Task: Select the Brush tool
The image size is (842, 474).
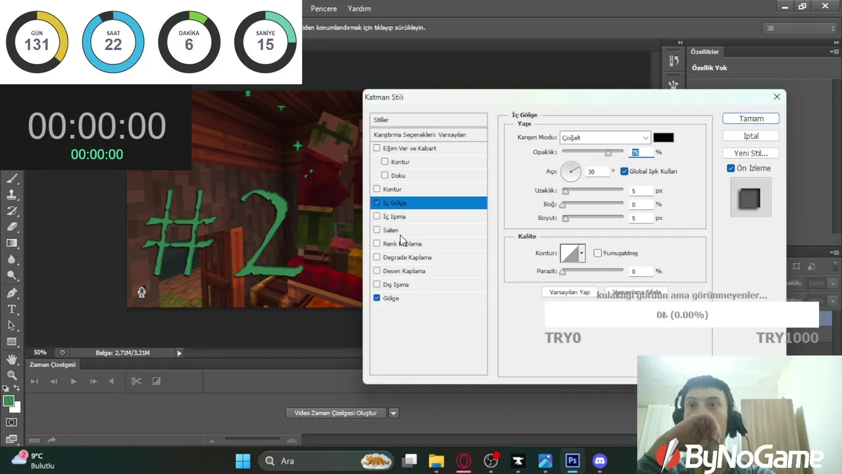Action: pyautogui.click(x=12, y=178)
